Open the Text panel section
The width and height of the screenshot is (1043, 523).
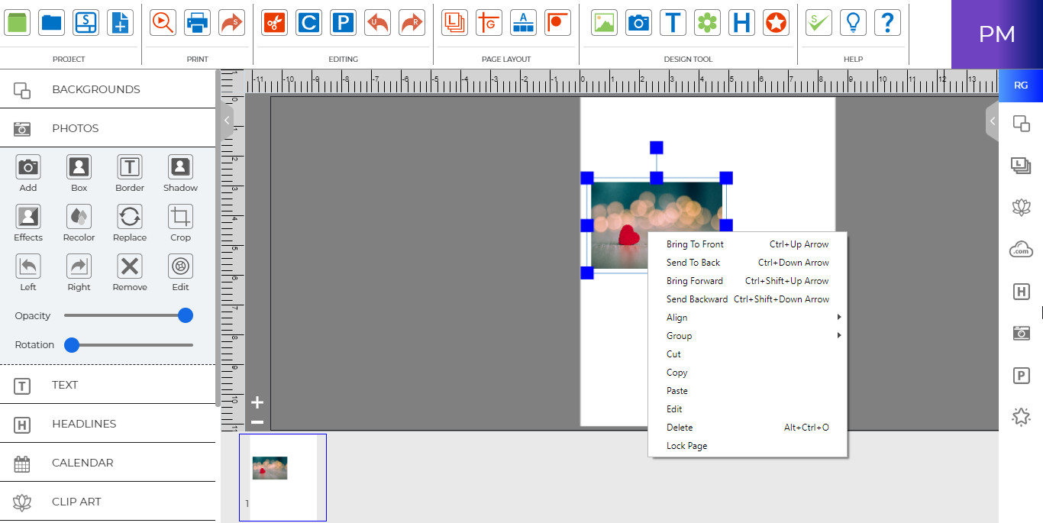click(64, 385)
